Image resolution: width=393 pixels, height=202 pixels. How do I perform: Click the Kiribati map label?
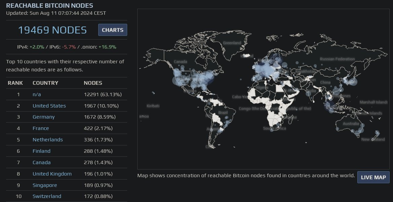tap(153, 106)
